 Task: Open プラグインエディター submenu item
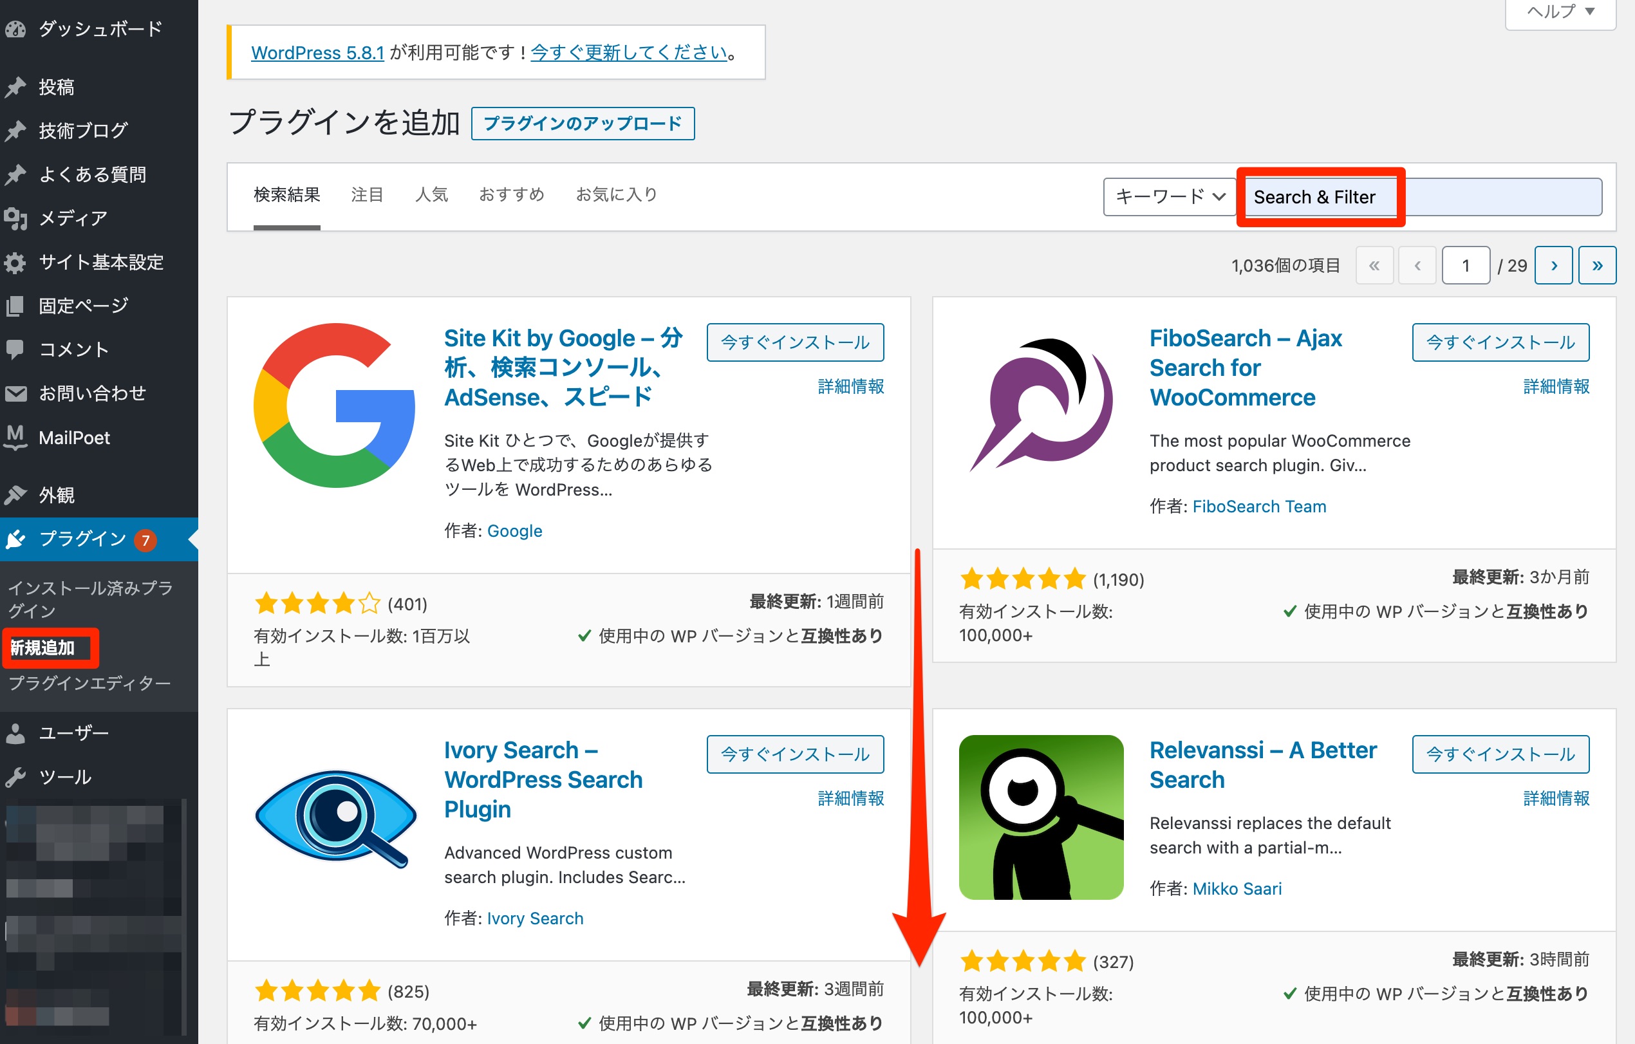coord(89,684)
